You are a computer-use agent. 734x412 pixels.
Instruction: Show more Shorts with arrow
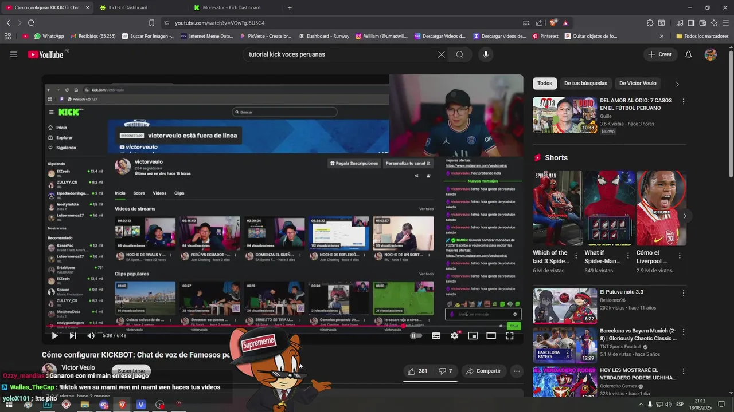685,216
